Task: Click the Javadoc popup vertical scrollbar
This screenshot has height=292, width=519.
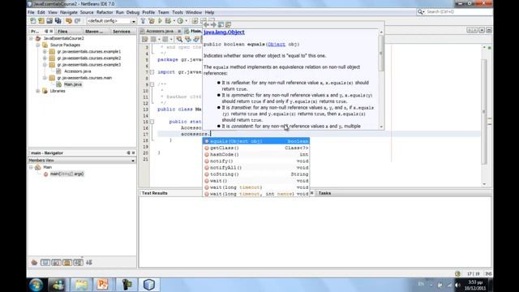Action: (381, 53)
